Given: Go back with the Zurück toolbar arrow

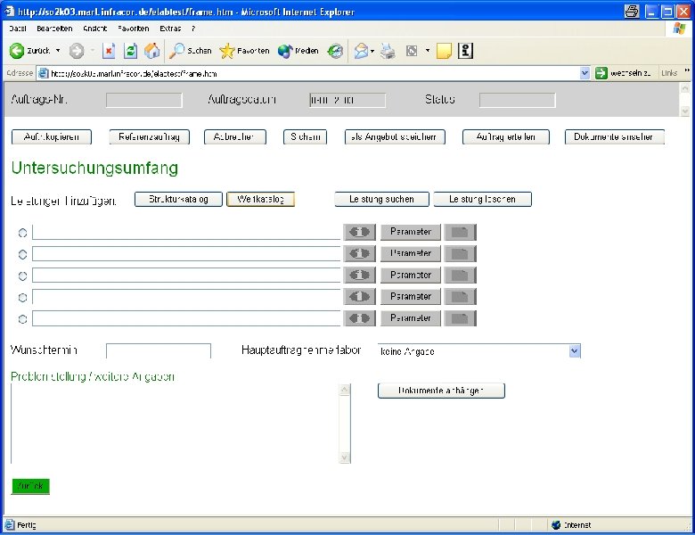Looking at the screenshot, I should pos(29,51).
